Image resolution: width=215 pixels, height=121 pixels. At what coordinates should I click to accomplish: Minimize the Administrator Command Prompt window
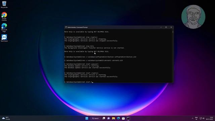(161, 27)
